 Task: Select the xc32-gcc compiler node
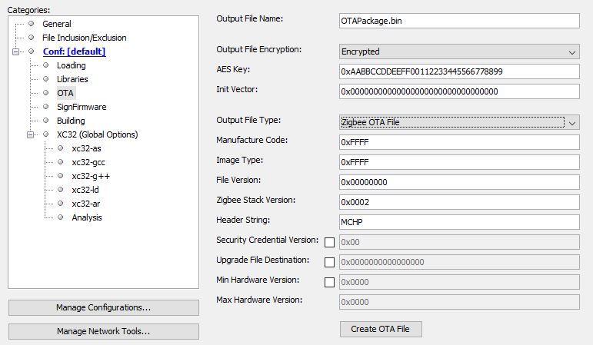point(88,162)
